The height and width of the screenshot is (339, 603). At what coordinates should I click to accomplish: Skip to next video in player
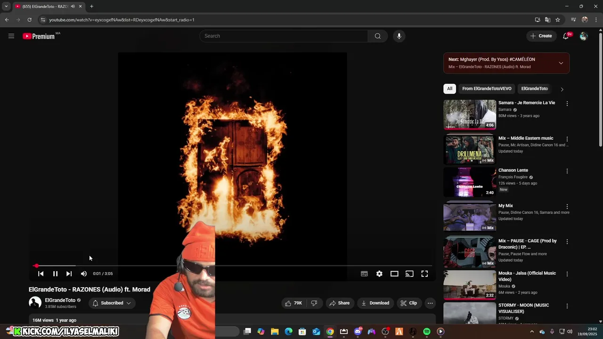click(69, 274)
